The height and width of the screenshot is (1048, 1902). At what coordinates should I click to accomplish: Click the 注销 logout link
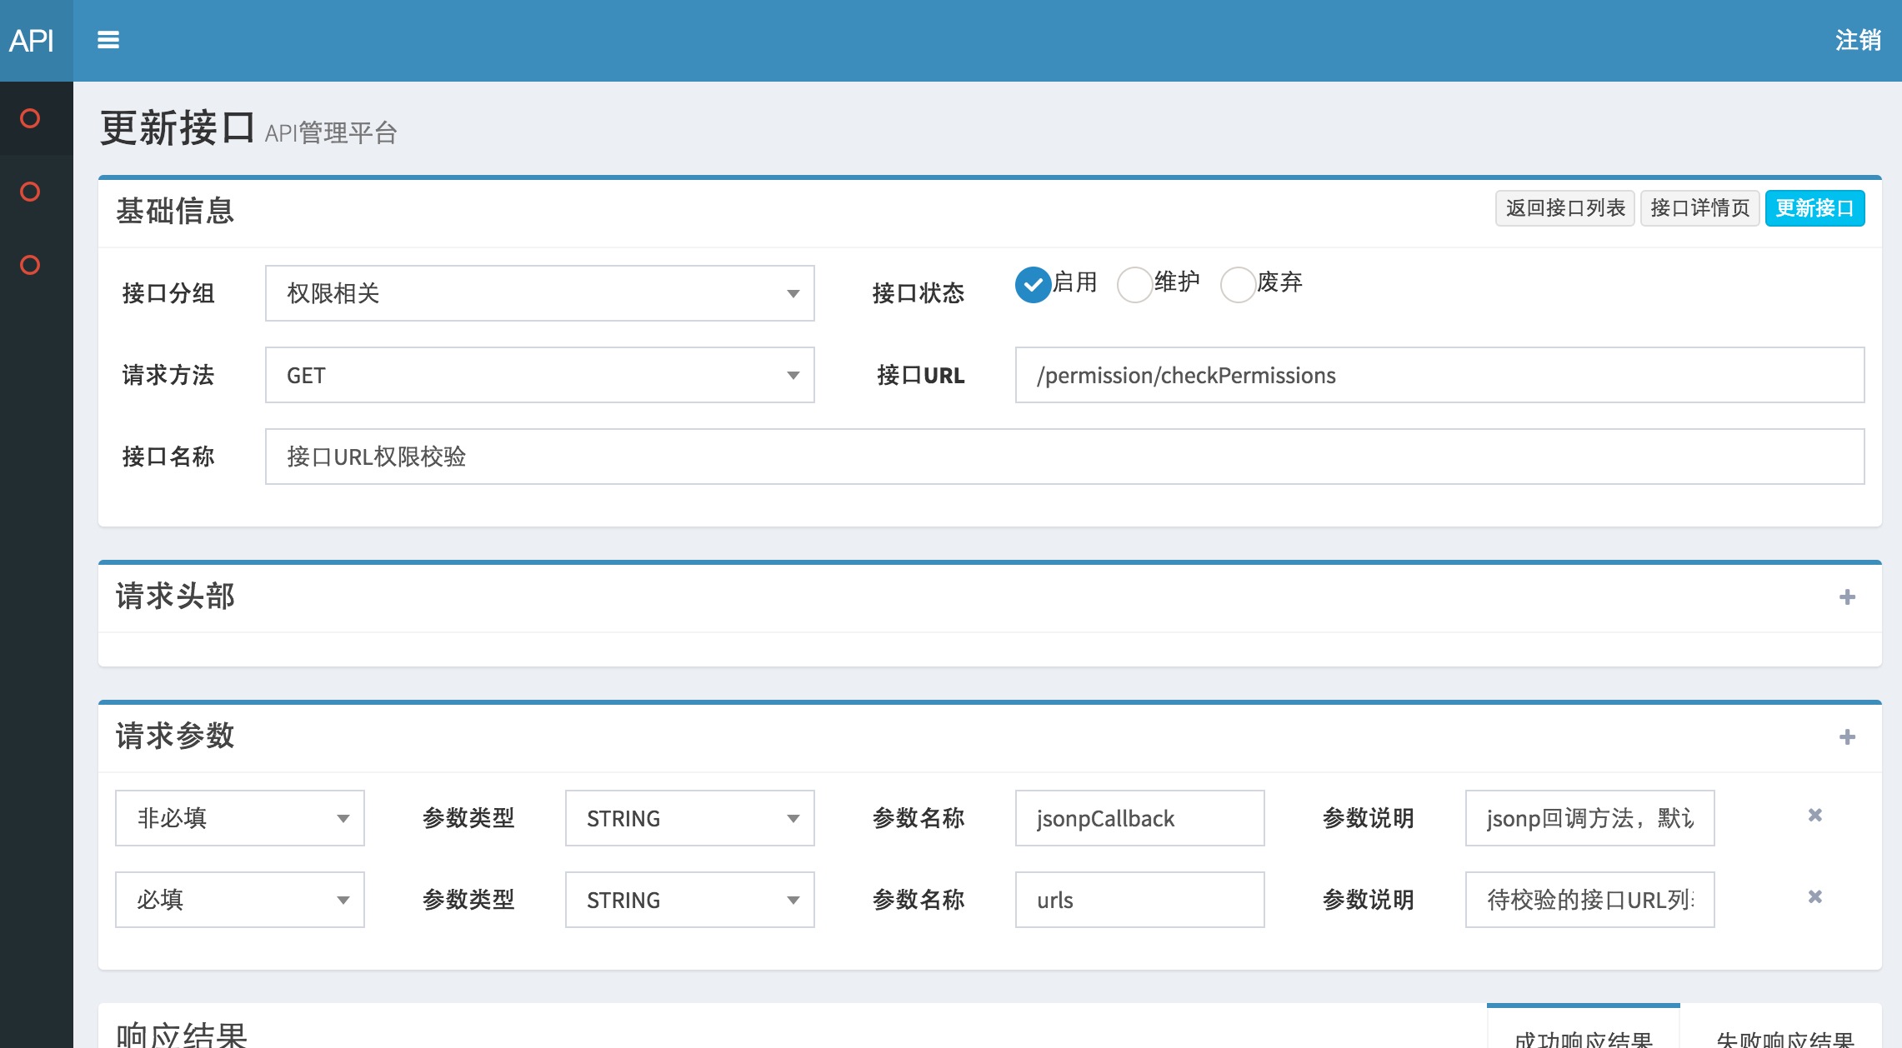pos(1857,40)
